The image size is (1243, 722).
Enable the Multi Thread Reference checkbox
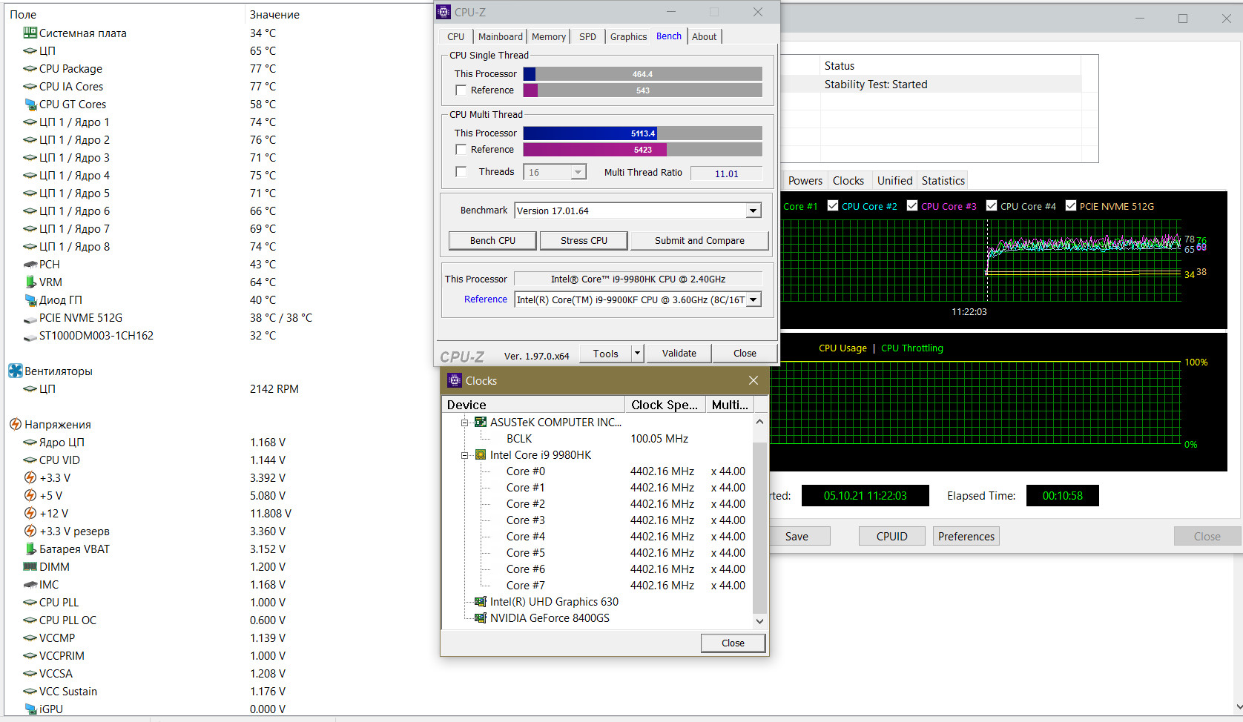461,149
